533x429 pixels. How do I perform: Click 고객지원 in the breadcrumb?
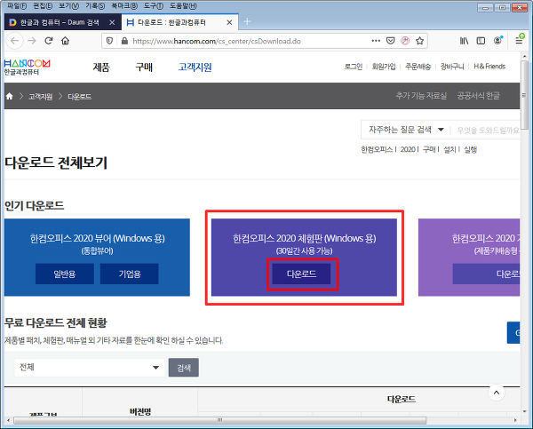point(41,97)
